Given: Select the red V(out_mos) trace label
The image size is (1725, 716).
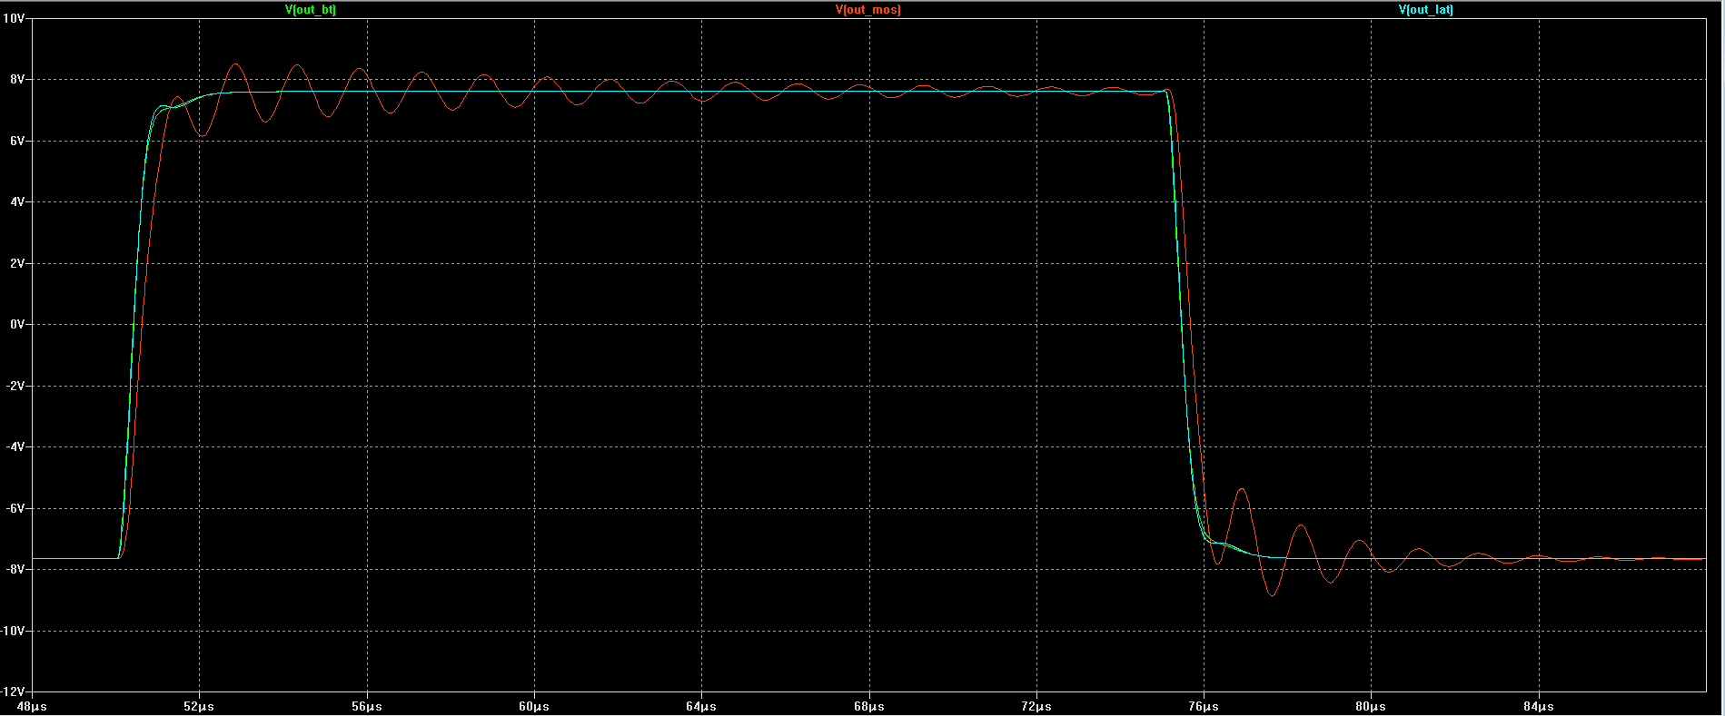Looking at the screenshot, I should 868,10.
